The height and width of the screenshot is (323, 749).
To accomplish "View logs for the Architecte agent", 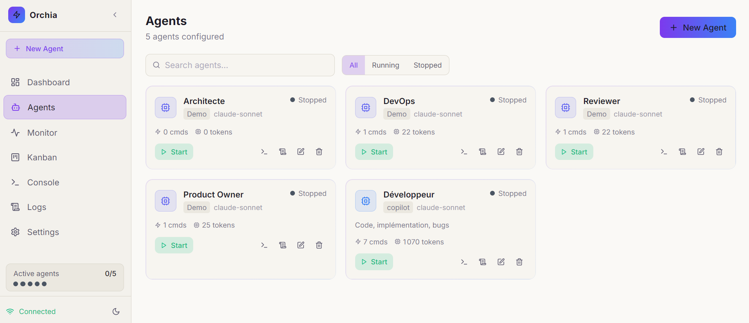I will pyautogui.click(x=282, y=152).
